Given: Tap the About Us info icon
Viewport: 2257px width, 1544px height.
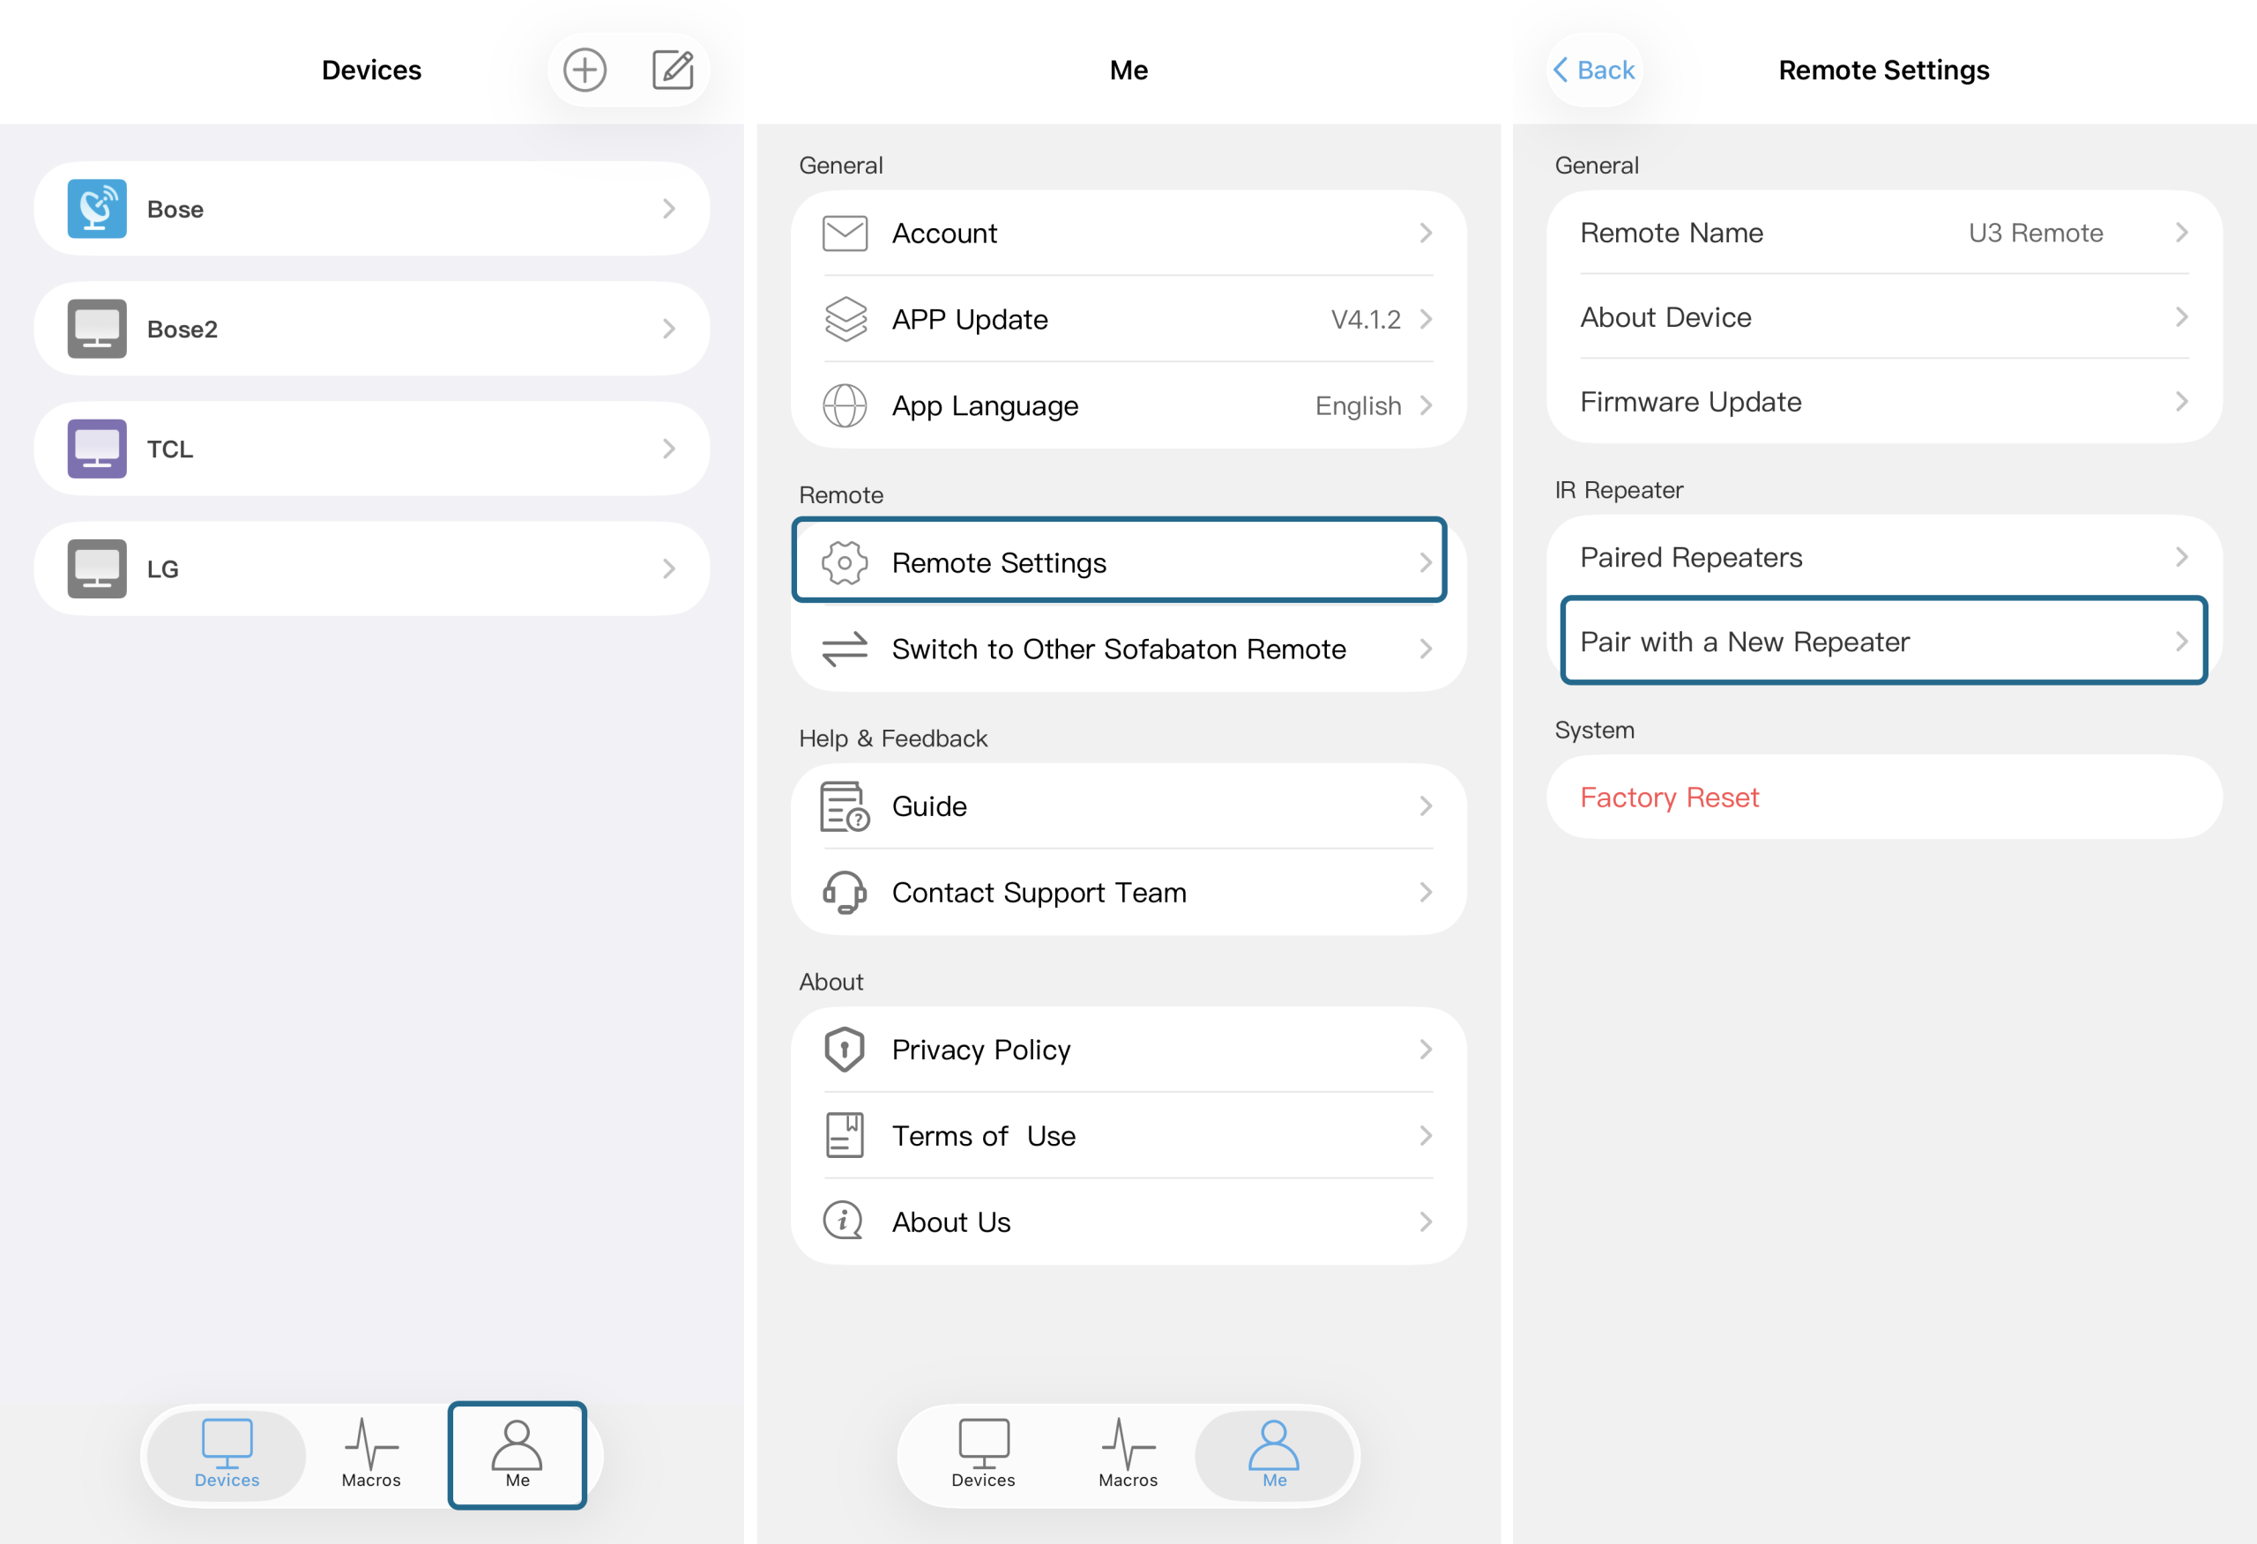Looking at the screenshot, I should (843, 1221).
